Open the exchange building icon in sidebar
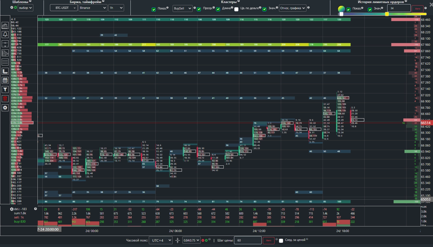Screen dimensions: 433x247 5,26
